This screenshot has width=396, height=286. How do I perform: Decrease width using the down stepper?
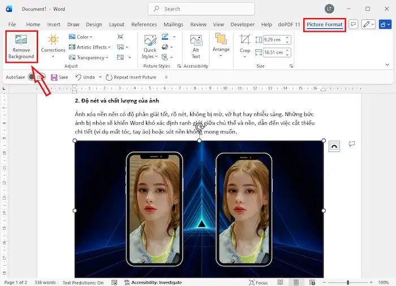(287, 54)
